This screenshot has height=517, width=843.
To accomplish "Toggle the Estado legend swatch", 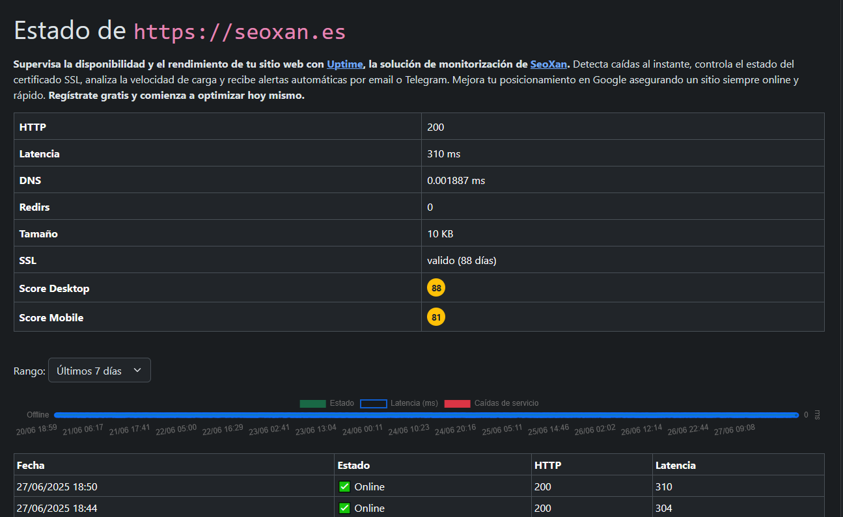I will pos(312,403).
